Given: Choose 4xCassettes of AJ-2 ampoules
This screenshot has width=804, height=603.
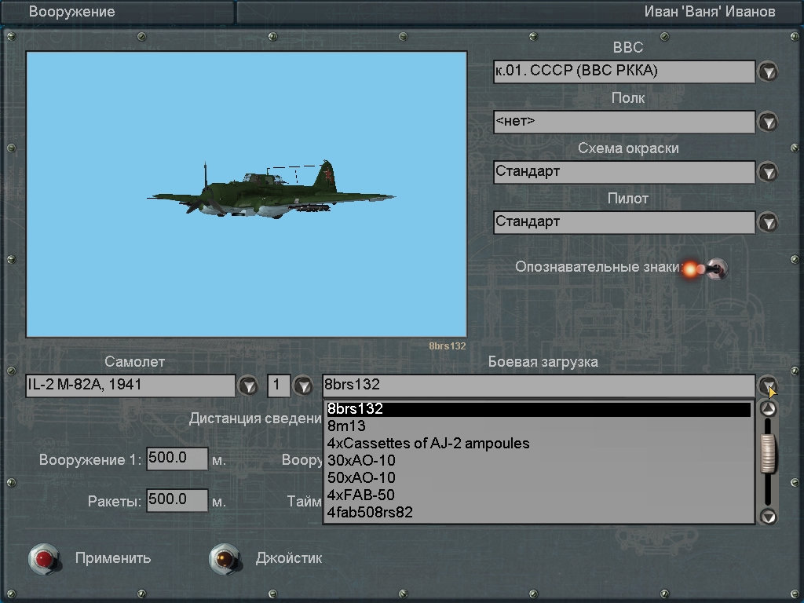Looking at the screenshot, I should click(428, 444).
